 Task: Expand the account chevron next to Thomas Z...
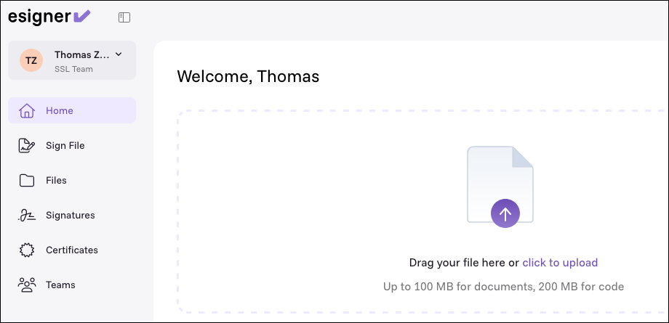[x=119, y=54]
